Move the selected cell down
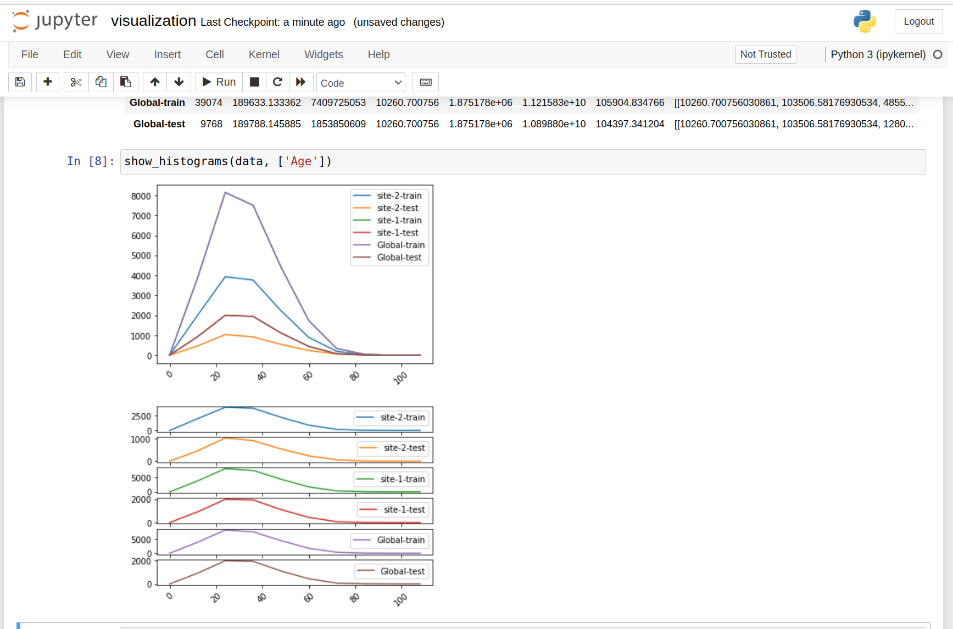953x629 pixels. click(179, 82)
